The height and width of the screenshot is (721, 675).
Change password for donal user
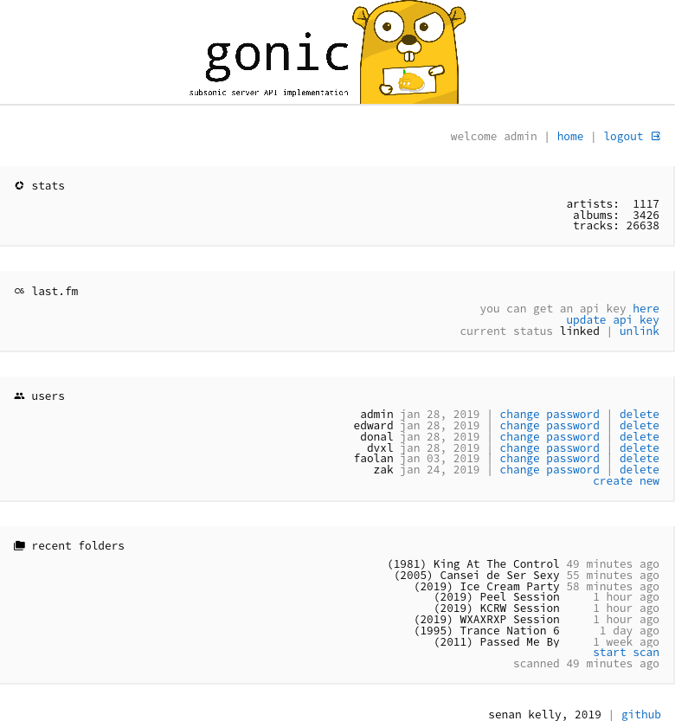[549, 437]
